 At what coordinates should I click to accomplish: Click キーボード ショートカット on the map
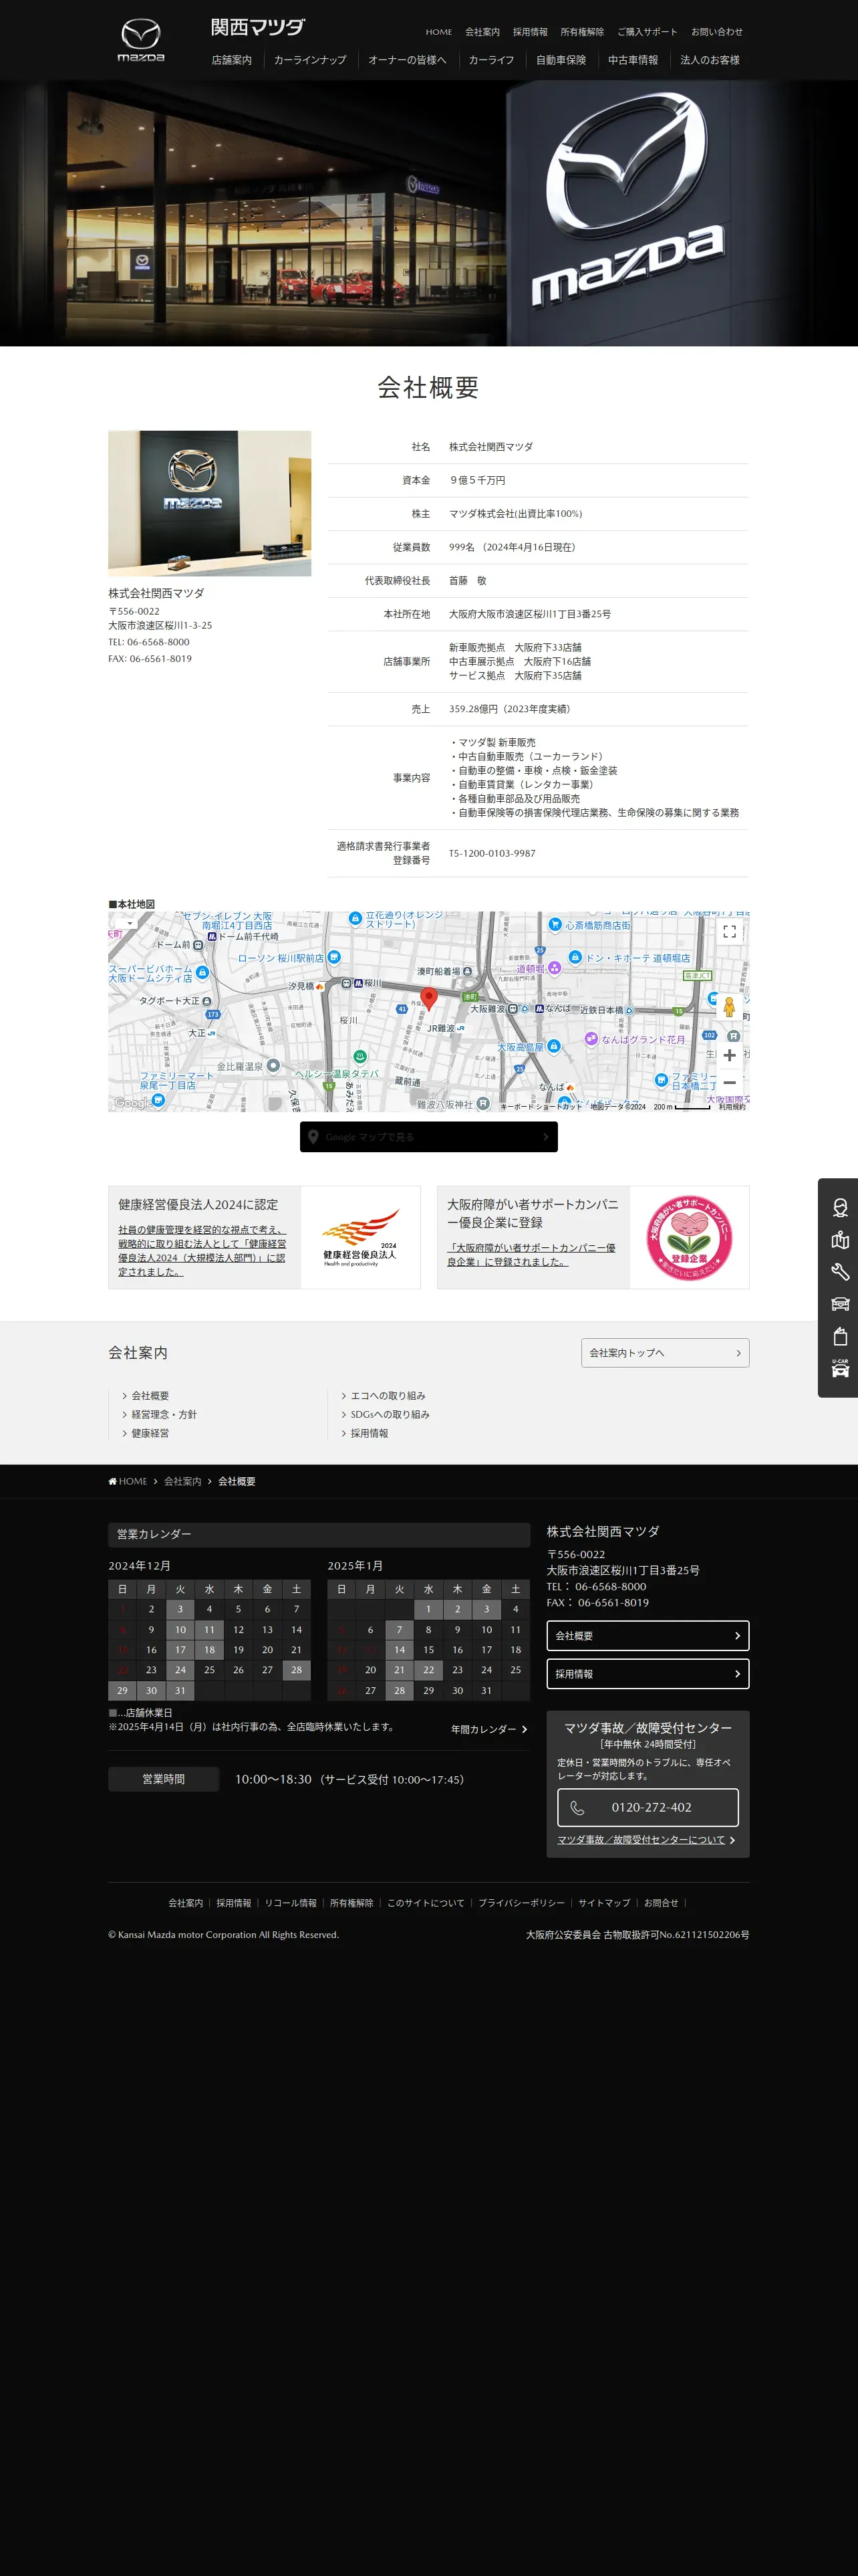pos(541,1106)
